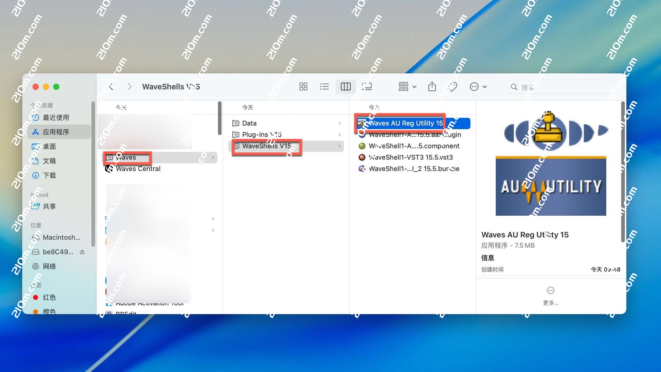Select the red tag
The image size is (661, 372).
coord(49,297)
